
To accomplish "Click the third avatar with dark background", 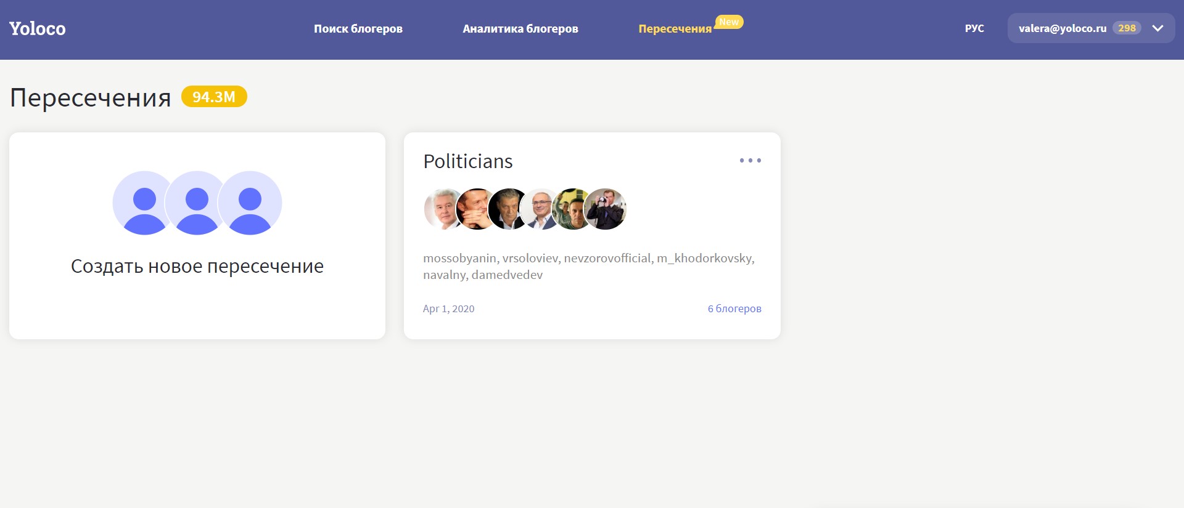I will (x=508, y=209).
